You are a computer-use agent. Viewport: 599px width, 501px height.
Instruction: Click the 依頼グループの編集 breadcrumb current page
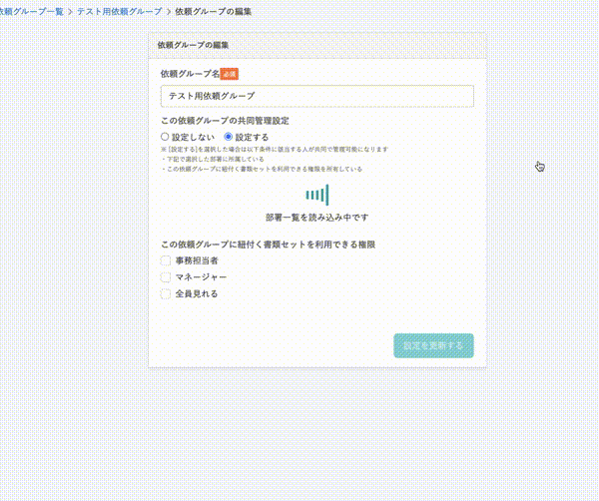tap(214, 11)
